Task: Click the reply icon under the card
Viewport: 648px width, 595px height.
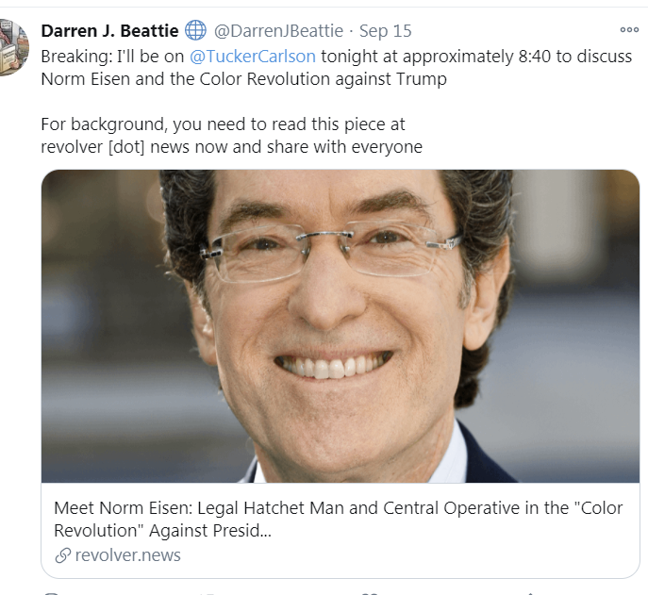Action: [x=53, y=593]
